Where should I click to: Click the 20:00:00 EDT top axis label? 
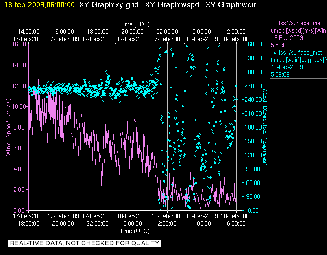(x=133, y=32)
